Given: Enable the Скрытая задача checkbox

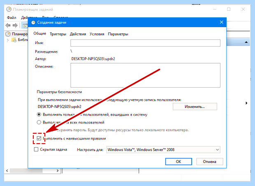Looking at the screenshot, I should (36, 149).
